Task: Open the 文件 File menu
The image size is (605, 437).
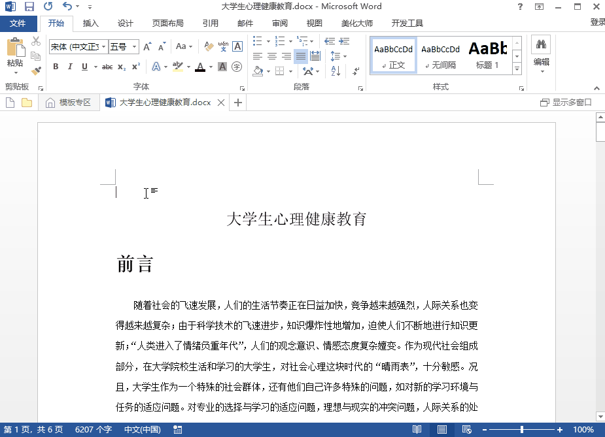Action: pos(18,23)
